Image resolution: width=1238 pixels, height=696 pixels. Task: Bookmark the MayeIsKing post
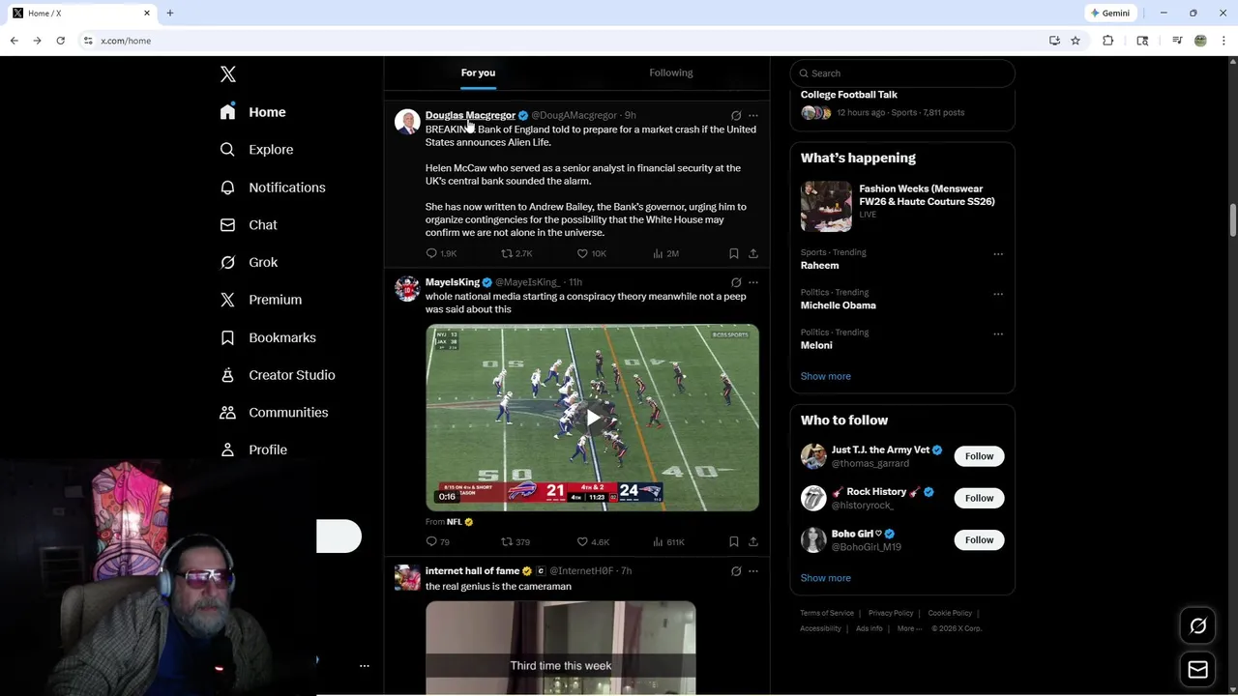coord(734,541)
